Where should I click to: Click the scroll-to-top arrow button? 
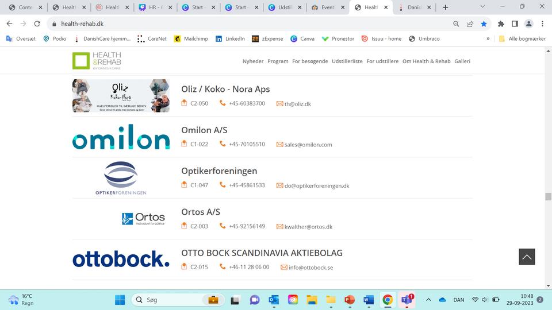pyautogui.click(x=527, y=257)
